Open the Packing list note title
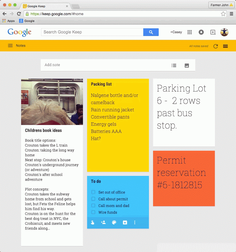The image size is (236, 252). tap(101, 84)
